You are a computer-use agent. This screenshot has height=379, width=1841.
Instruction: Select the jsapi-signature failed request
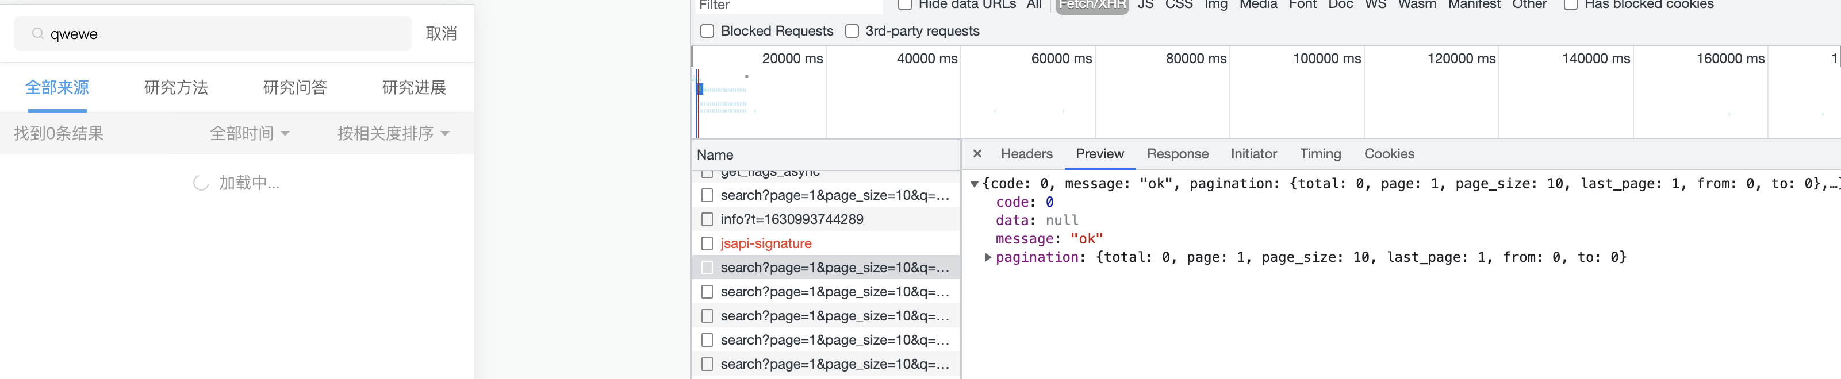765,243
